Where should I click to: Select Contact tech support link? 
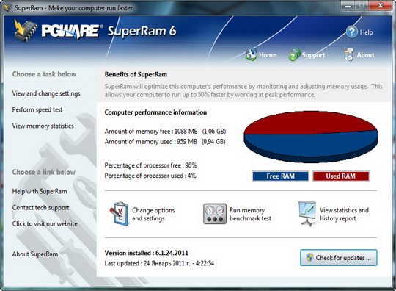pyautogui.click(x=40, y=208)
